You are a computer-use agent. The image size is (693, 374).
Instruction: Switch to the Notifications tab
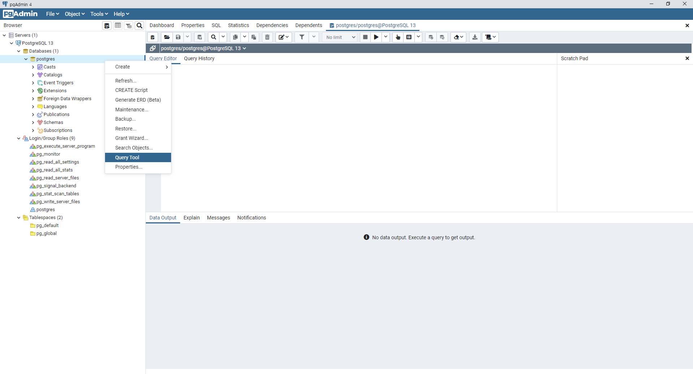pyautogui.click(x=252, y=218)
